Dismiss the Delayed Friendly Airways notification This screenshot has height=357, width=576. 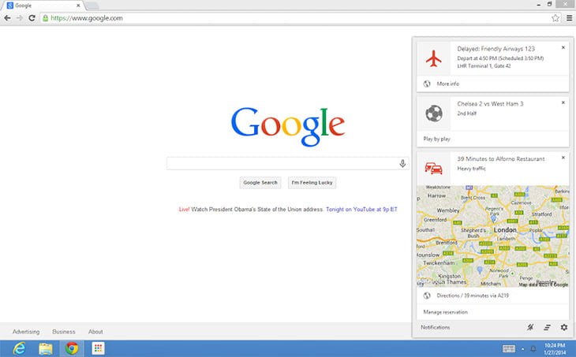[563, 47]
